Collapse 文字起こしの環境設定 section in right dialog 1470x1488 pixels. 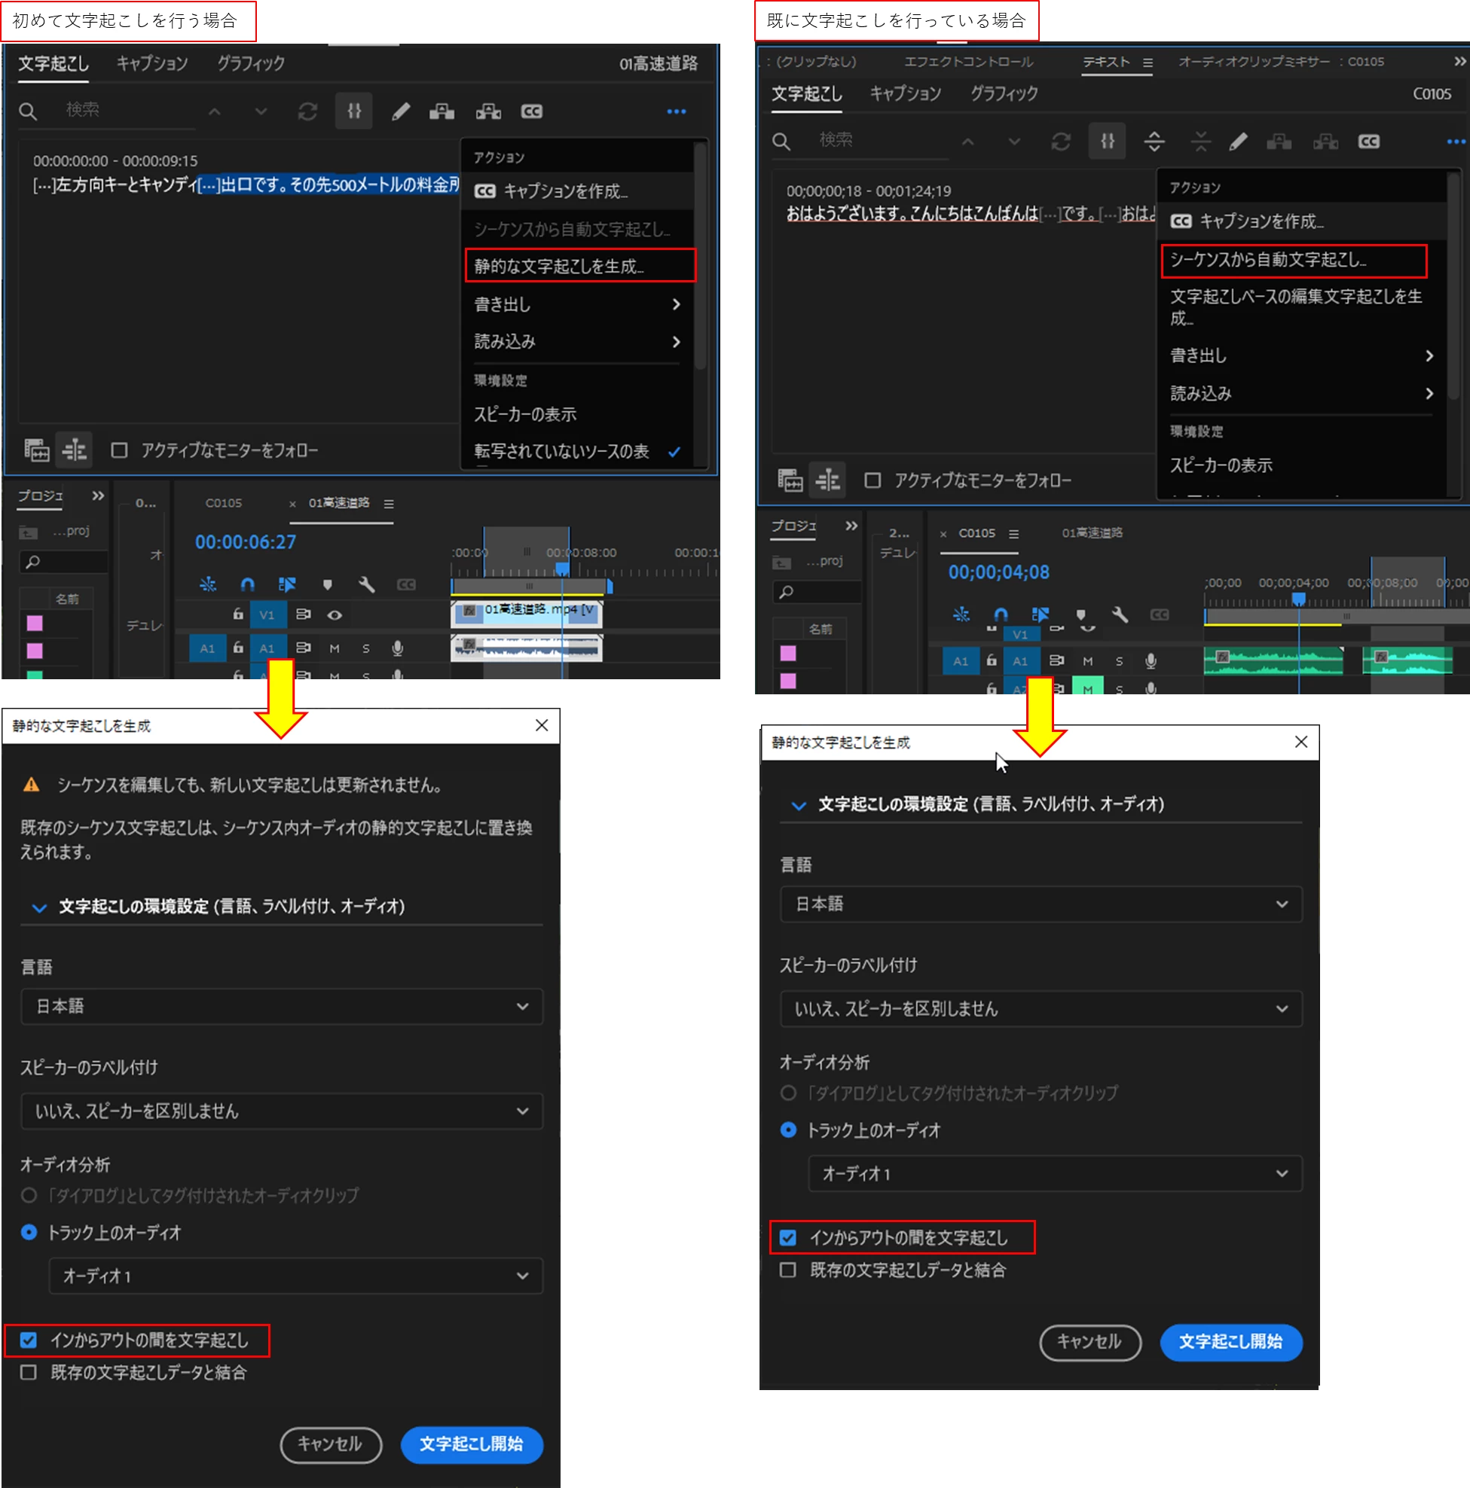[x=799, y=806]
